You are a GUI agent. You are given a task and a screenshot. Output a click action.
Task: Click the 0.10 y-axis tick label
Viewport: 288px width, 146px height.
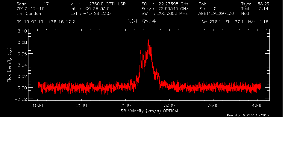(23, 31)
